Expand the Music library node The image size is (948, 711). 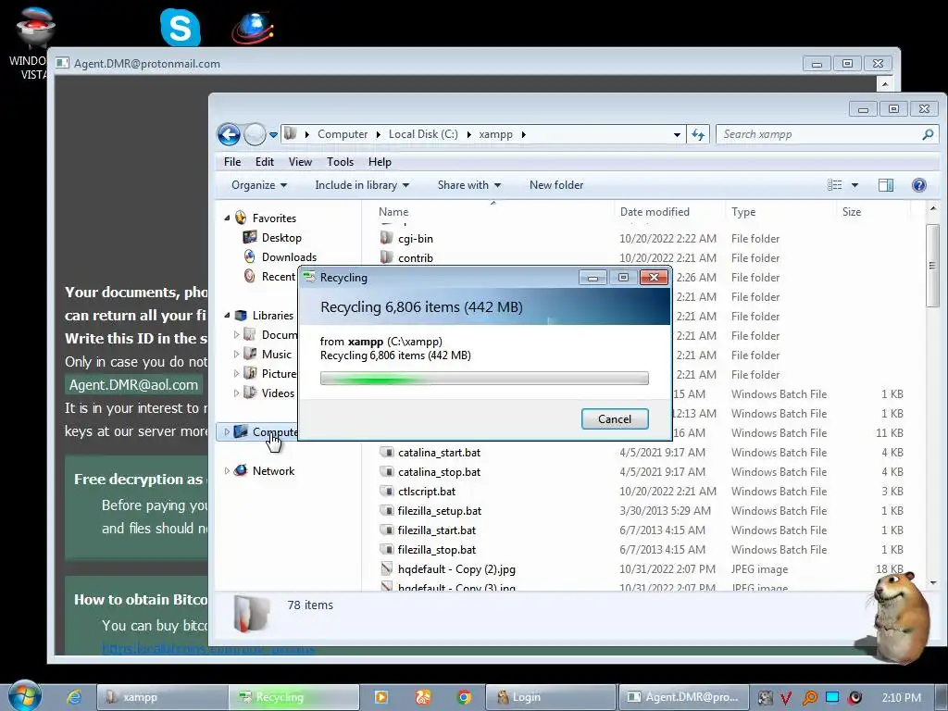[236, 355]
